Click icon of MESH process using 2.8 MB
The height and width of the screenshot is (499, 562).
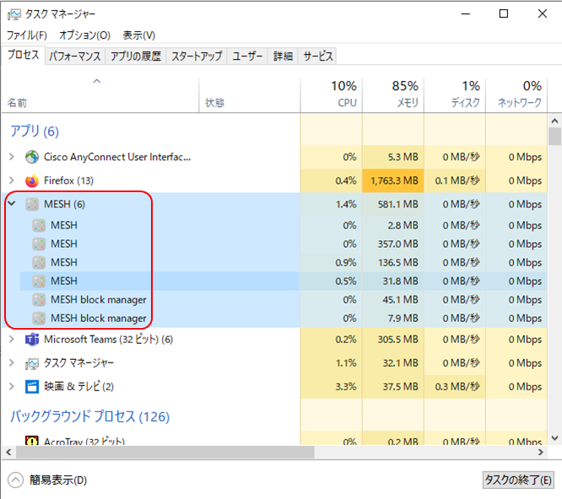click(x=39, y=225)
